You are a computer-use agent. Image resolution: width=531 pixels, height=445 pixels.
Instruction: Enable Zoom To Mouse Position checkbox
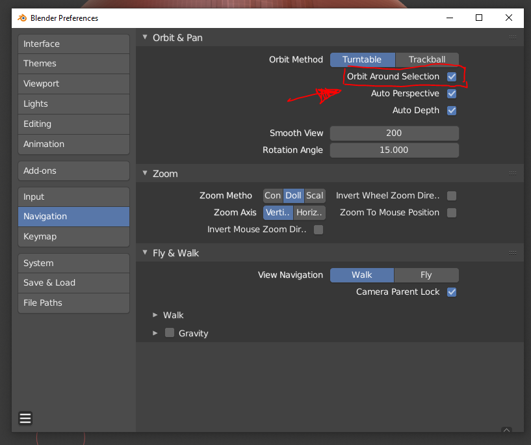[x=452, y=213]
